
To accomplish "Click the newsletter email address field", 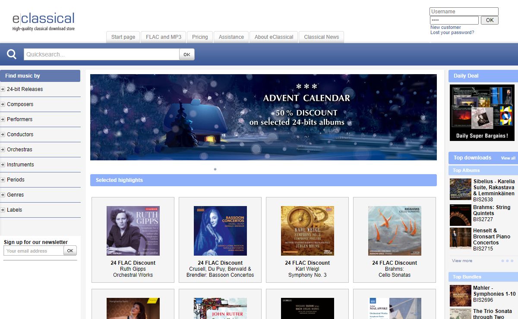I will [34, 251].
